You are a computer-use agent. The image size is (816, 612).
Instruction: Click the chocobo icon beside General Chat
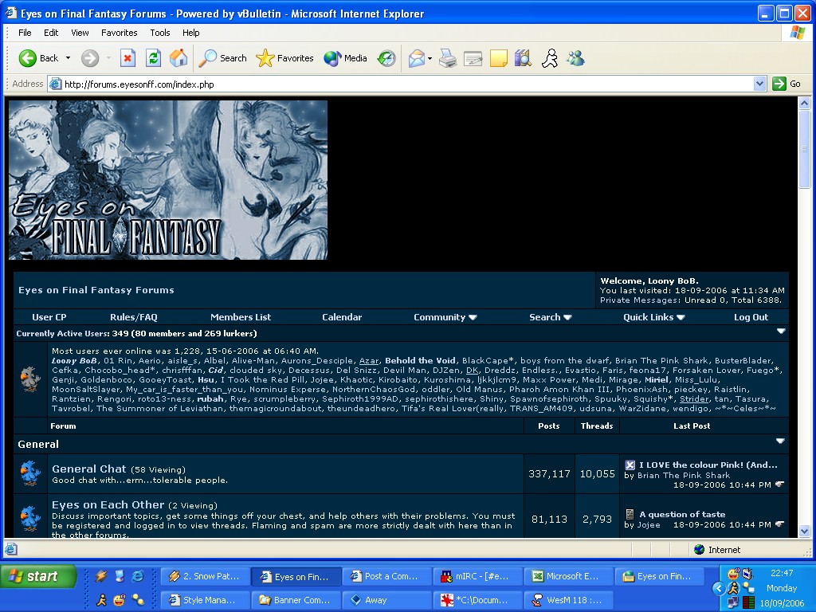tap(30, 473)
